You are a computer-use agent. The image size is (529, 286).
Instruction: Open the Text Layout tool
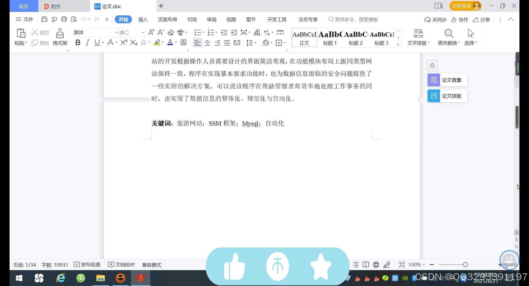pyautogui.click(x=418, y=37)
